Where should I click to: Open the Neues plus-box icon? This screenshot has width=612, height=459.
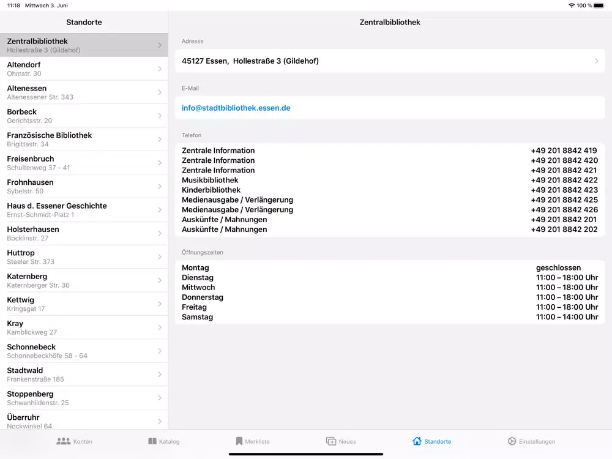[331, 441]
